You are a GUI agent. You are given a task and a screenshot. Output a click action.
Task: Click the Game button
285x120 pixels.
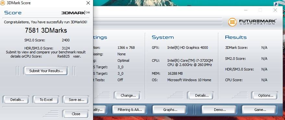tap(260, 110)
